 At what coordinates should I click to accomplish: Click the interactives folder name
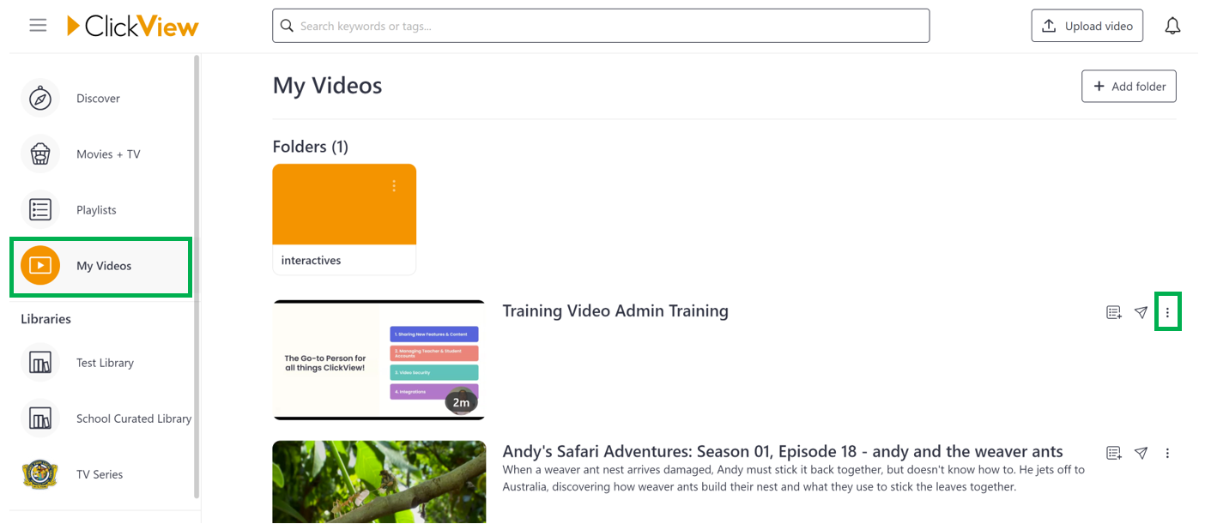pos(311,260)
